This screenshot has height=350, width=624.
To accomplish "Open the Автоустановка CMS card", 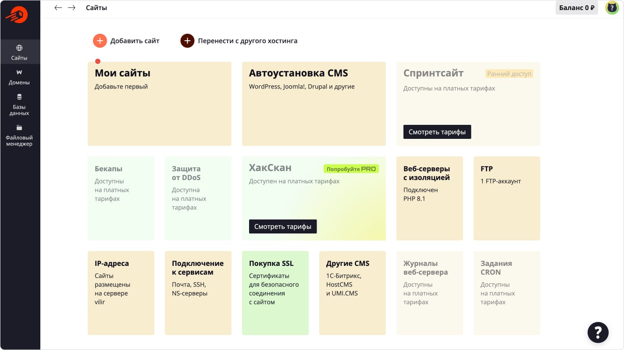I will coord(314,104).
